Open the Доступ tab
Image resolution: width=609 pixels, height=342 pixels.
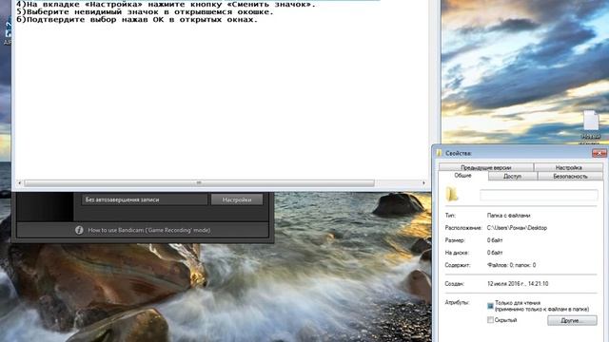tap(512, 176)
